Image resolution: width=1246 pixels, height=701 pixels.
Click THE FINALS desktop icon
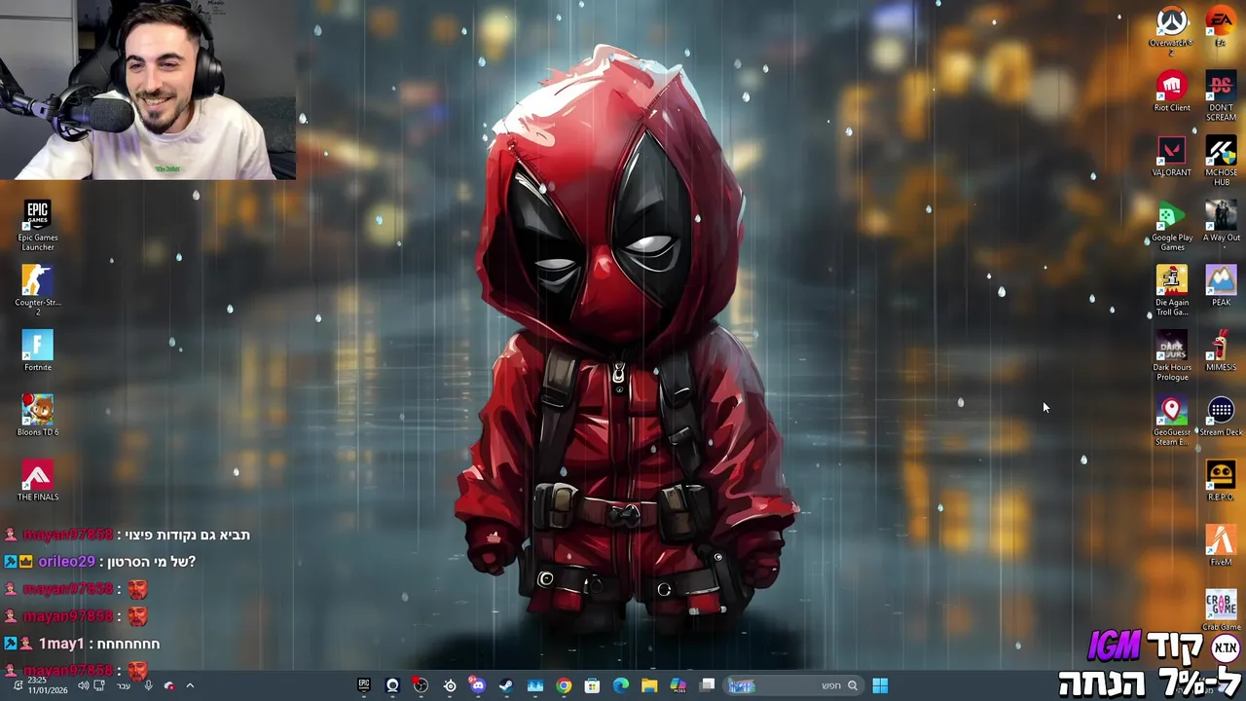click(38, 481)
